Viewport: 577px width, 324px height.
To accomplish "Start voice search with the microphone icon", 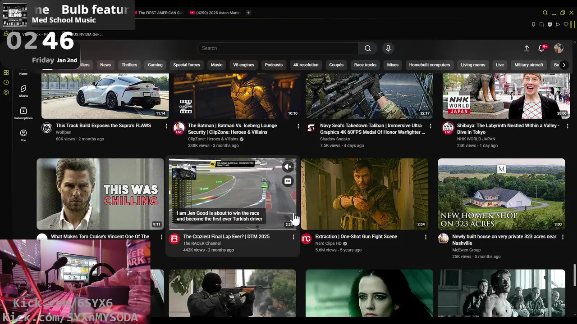I will coord(388,48).
